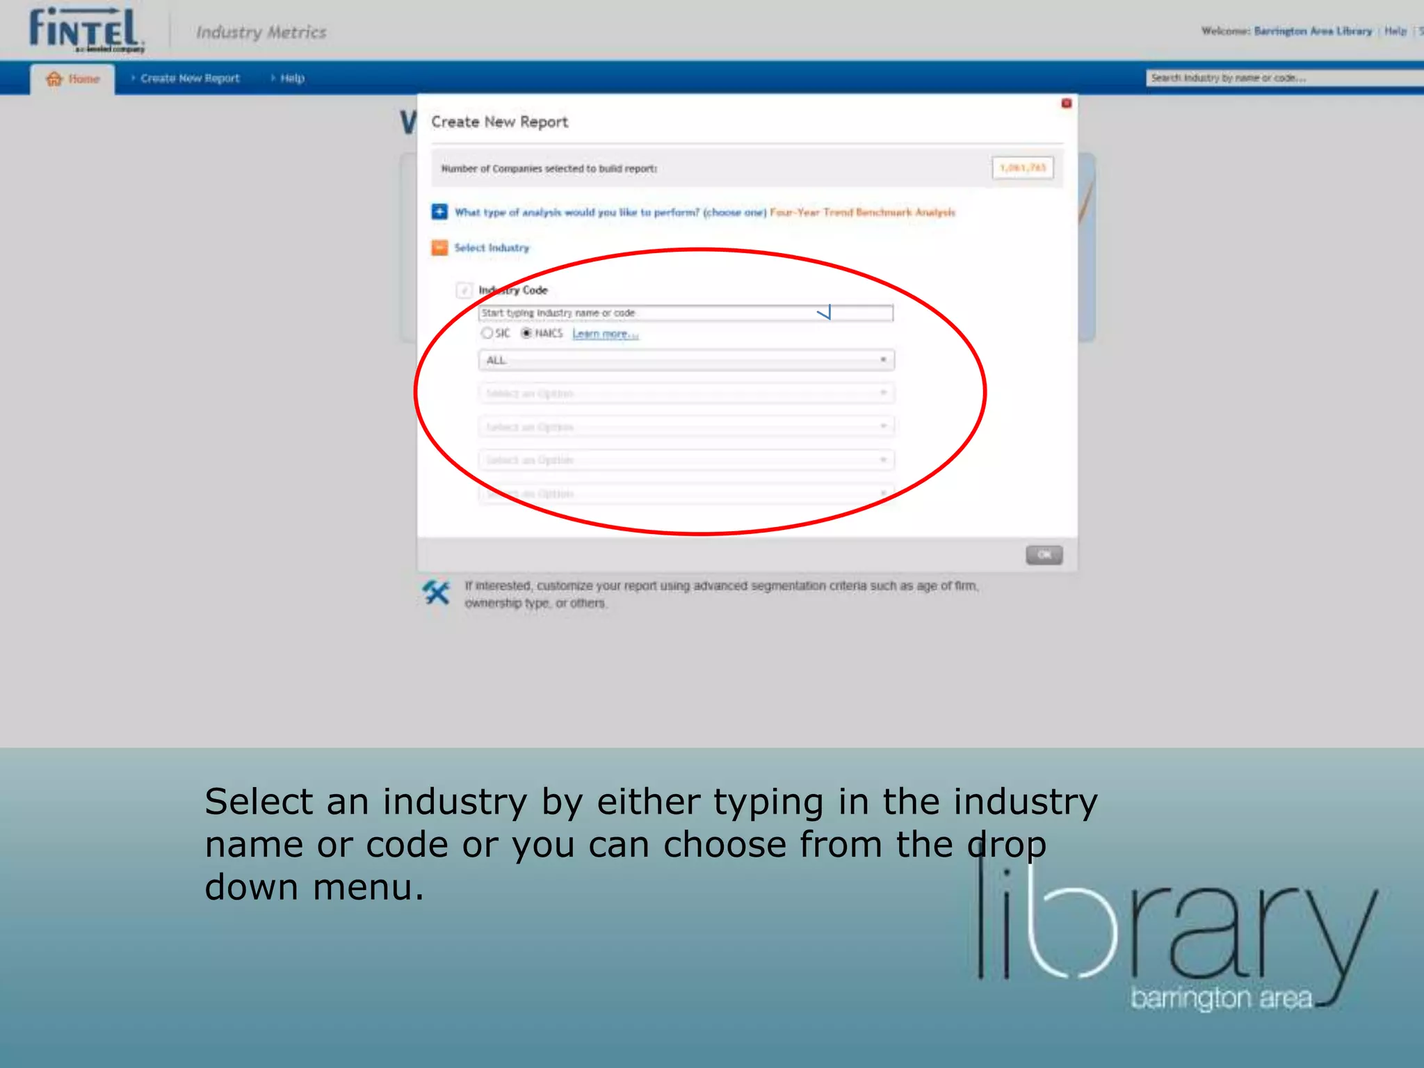Open the ALL industry dropdown

tap(686, 360)
